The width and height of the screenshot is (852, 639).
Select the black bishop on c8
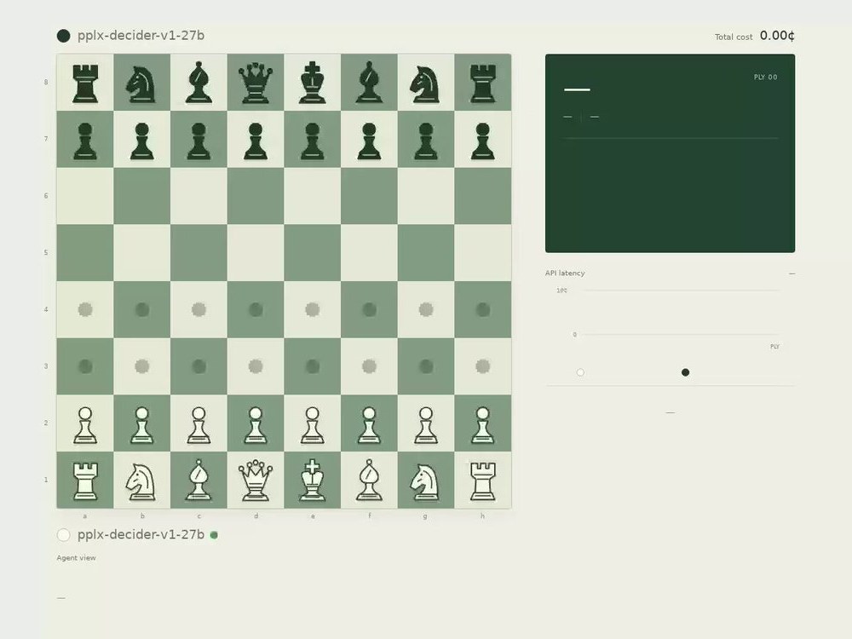(x=199, y=83)
